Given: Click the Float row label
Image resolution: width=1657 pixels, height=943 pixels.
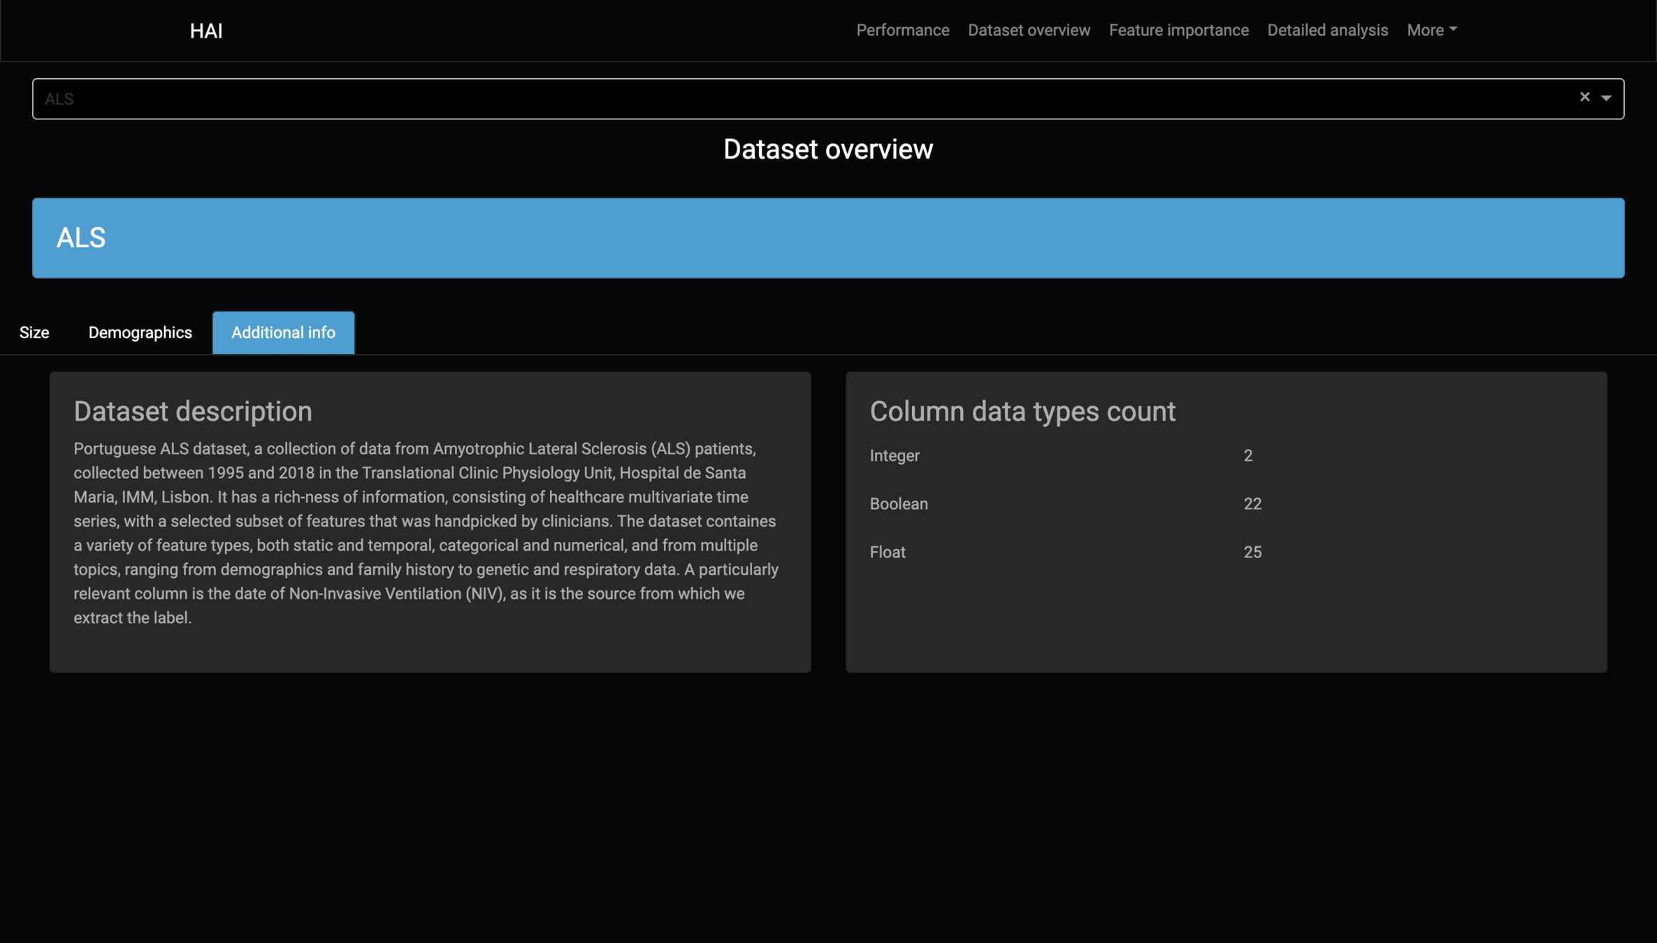Looking at the screenshot, I should click(888, 552).
